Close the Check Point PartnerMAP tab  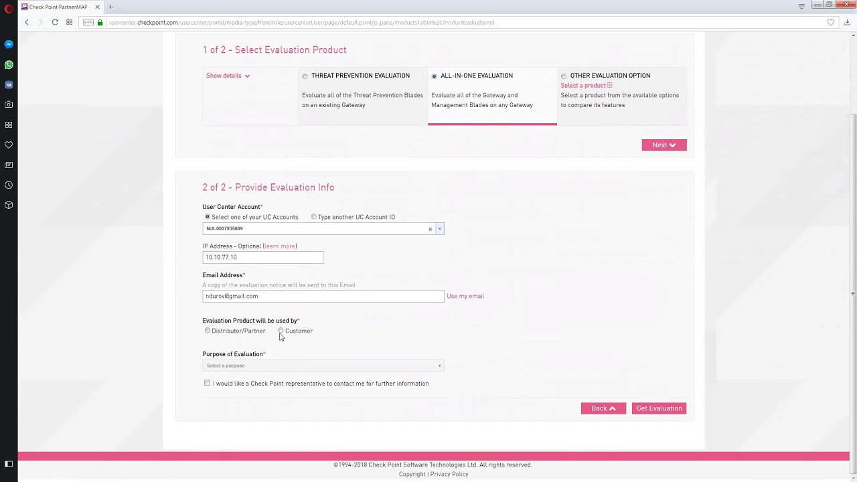(x=97, y=7)
